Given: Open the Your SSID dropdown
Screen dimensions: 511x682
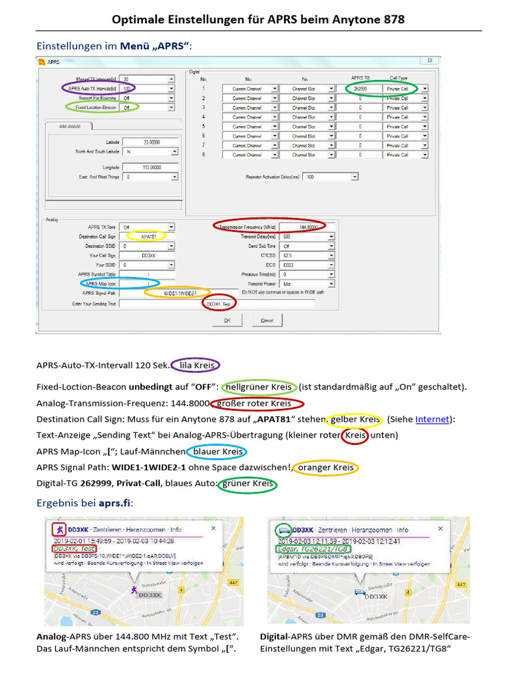Looking at the screenshot, I should 171,265.
